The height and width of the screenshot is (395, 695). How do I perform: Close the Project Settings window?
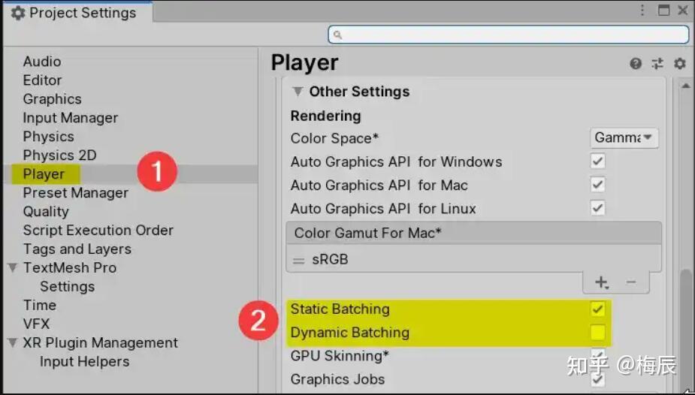[683, 11]
